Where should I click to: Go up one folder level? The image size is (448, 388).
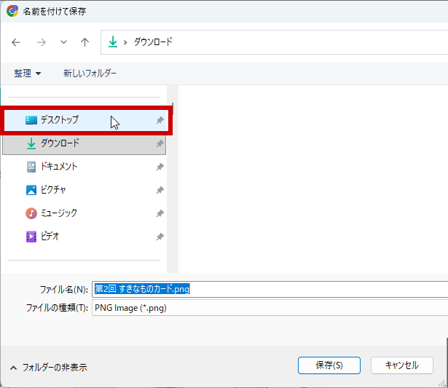coord(85,42)
